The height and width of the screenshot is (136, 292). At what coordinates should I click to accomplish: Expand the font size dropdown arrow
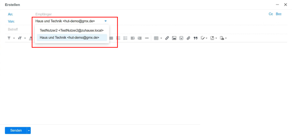pos(25,38)
